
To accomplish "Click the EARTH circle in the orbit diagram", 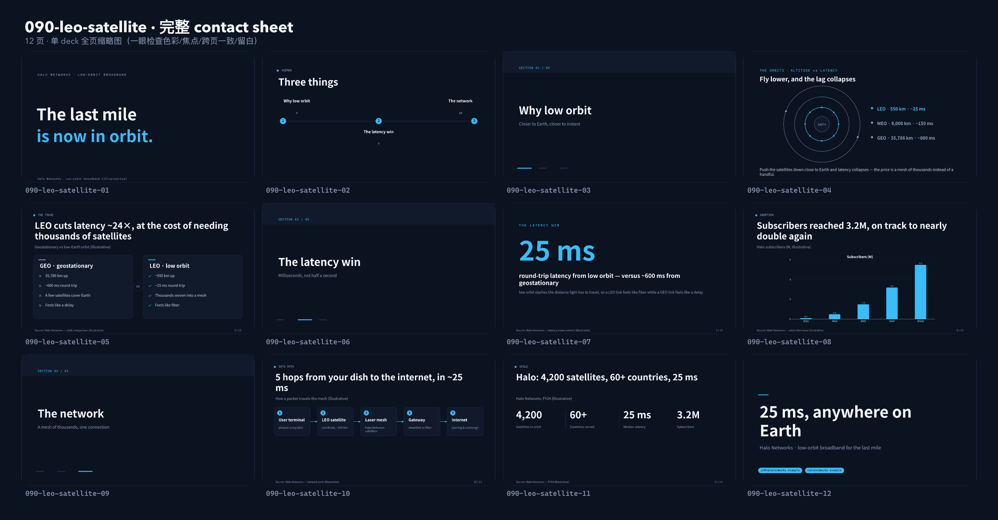I will (x=822, y=124).
